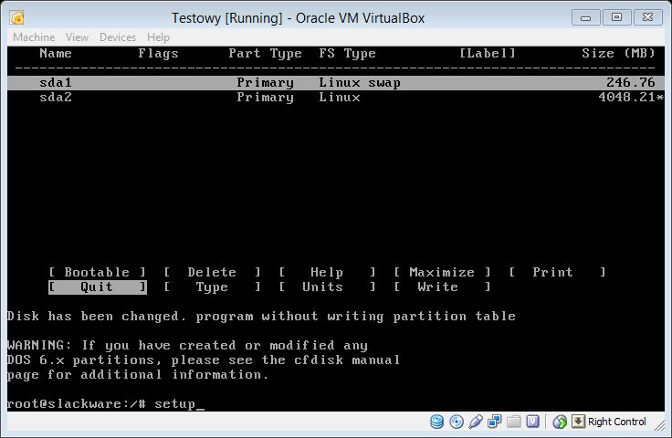Select the Maximize option in cfdisk

[442, 272]
